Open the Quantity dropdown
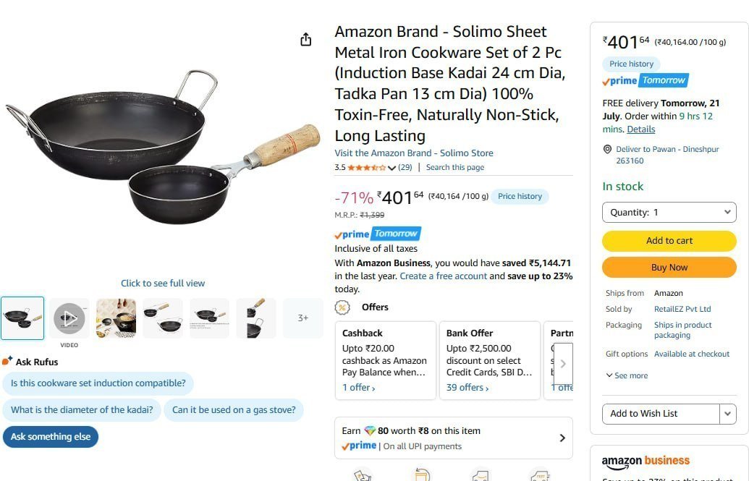The width and height of the screenshot is (749, 481). point(669,212)
